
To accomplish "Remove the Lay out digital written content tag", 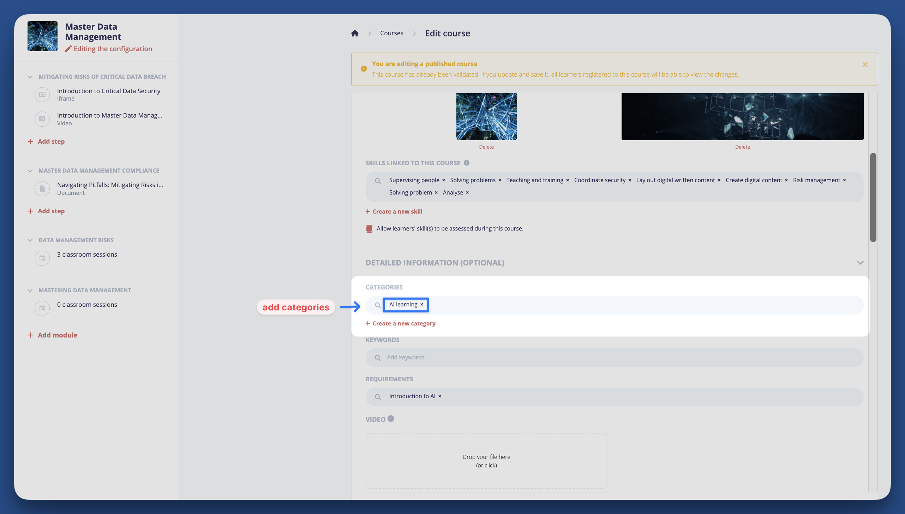I will [x=719, y=180].
